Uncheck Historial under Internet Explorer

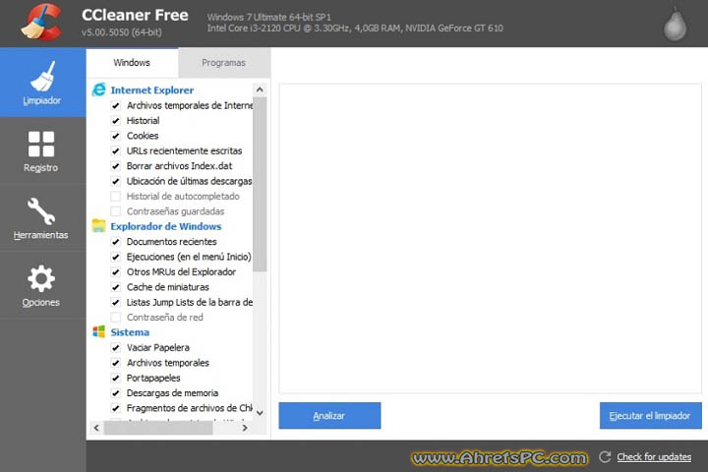(116, 121)
